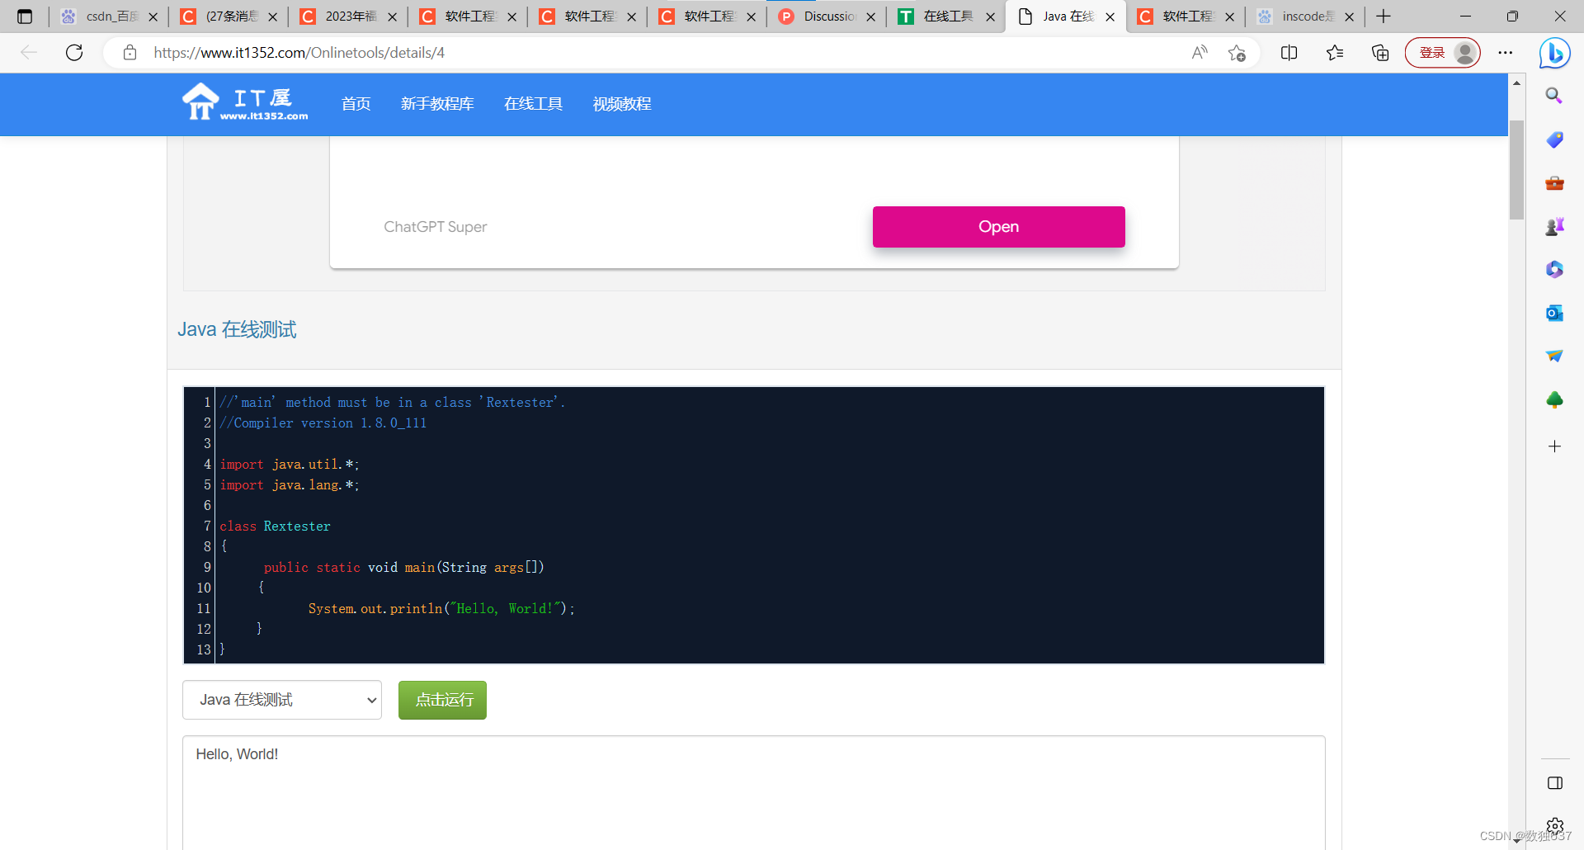Open the tab actions menu icon
Viewport: 1584px width, 850px height.
click(25, 17)
